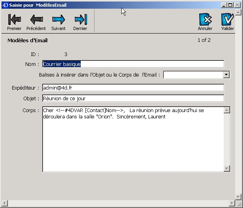Click the Précédent back arrow icon

pyautogui.click(x=36, y=20)
